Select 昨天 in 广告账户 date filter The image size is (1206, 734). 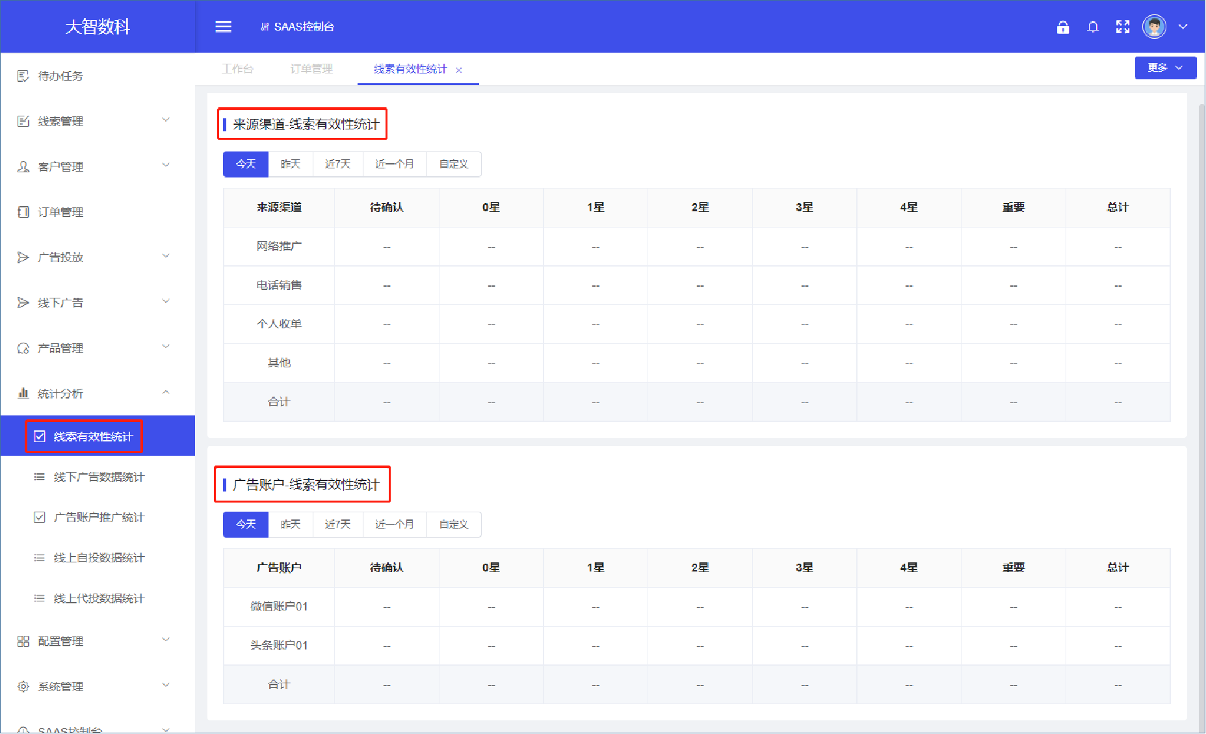(291, 525)
